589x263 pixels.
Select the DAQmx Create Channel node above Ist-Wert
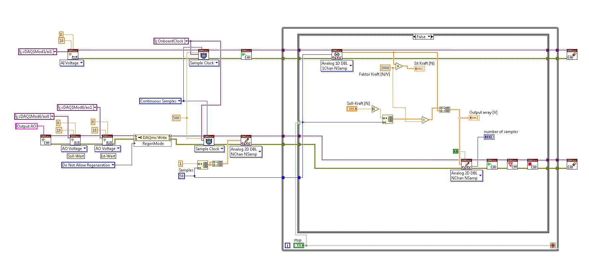click(107, 140)
